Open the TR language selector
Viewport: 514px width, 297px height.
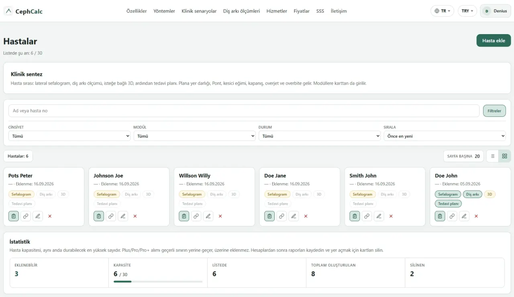point(442,11)
